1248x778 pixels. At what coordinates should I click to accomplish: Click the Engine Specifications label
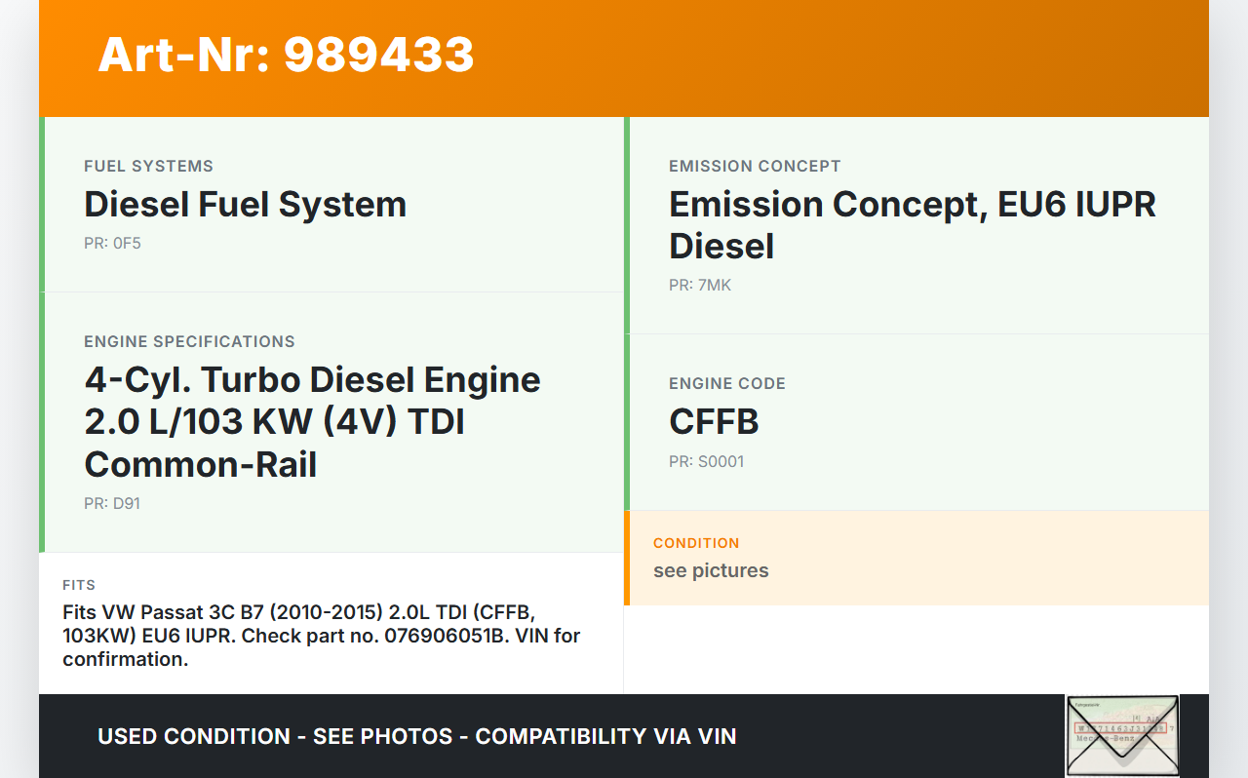[x=189, y=342]
